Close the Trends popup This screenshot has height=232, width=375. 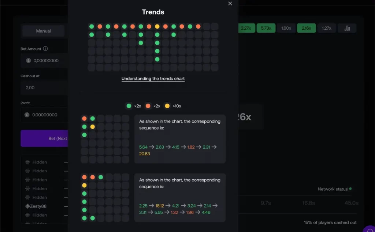point(230,4)
